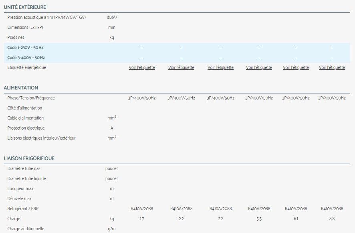Click the charge value 1.7

click(142, 219)
